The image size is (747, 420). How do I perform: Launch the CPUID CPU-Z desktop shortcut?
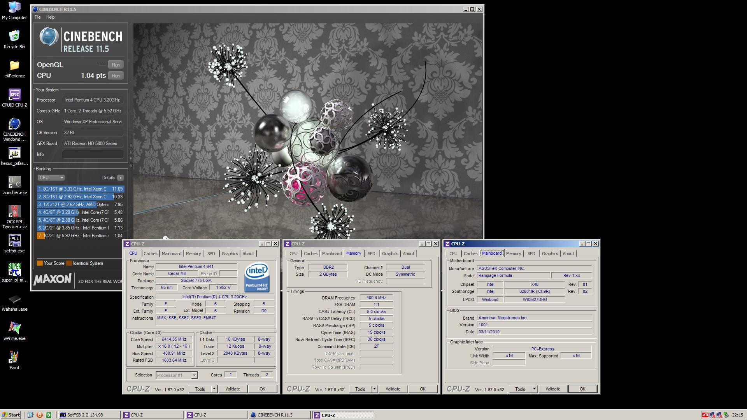click(x=14, y=98)
